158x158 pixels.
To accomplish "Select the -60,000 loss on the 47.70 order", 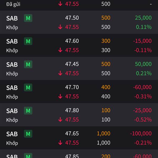I will [142, 87].
